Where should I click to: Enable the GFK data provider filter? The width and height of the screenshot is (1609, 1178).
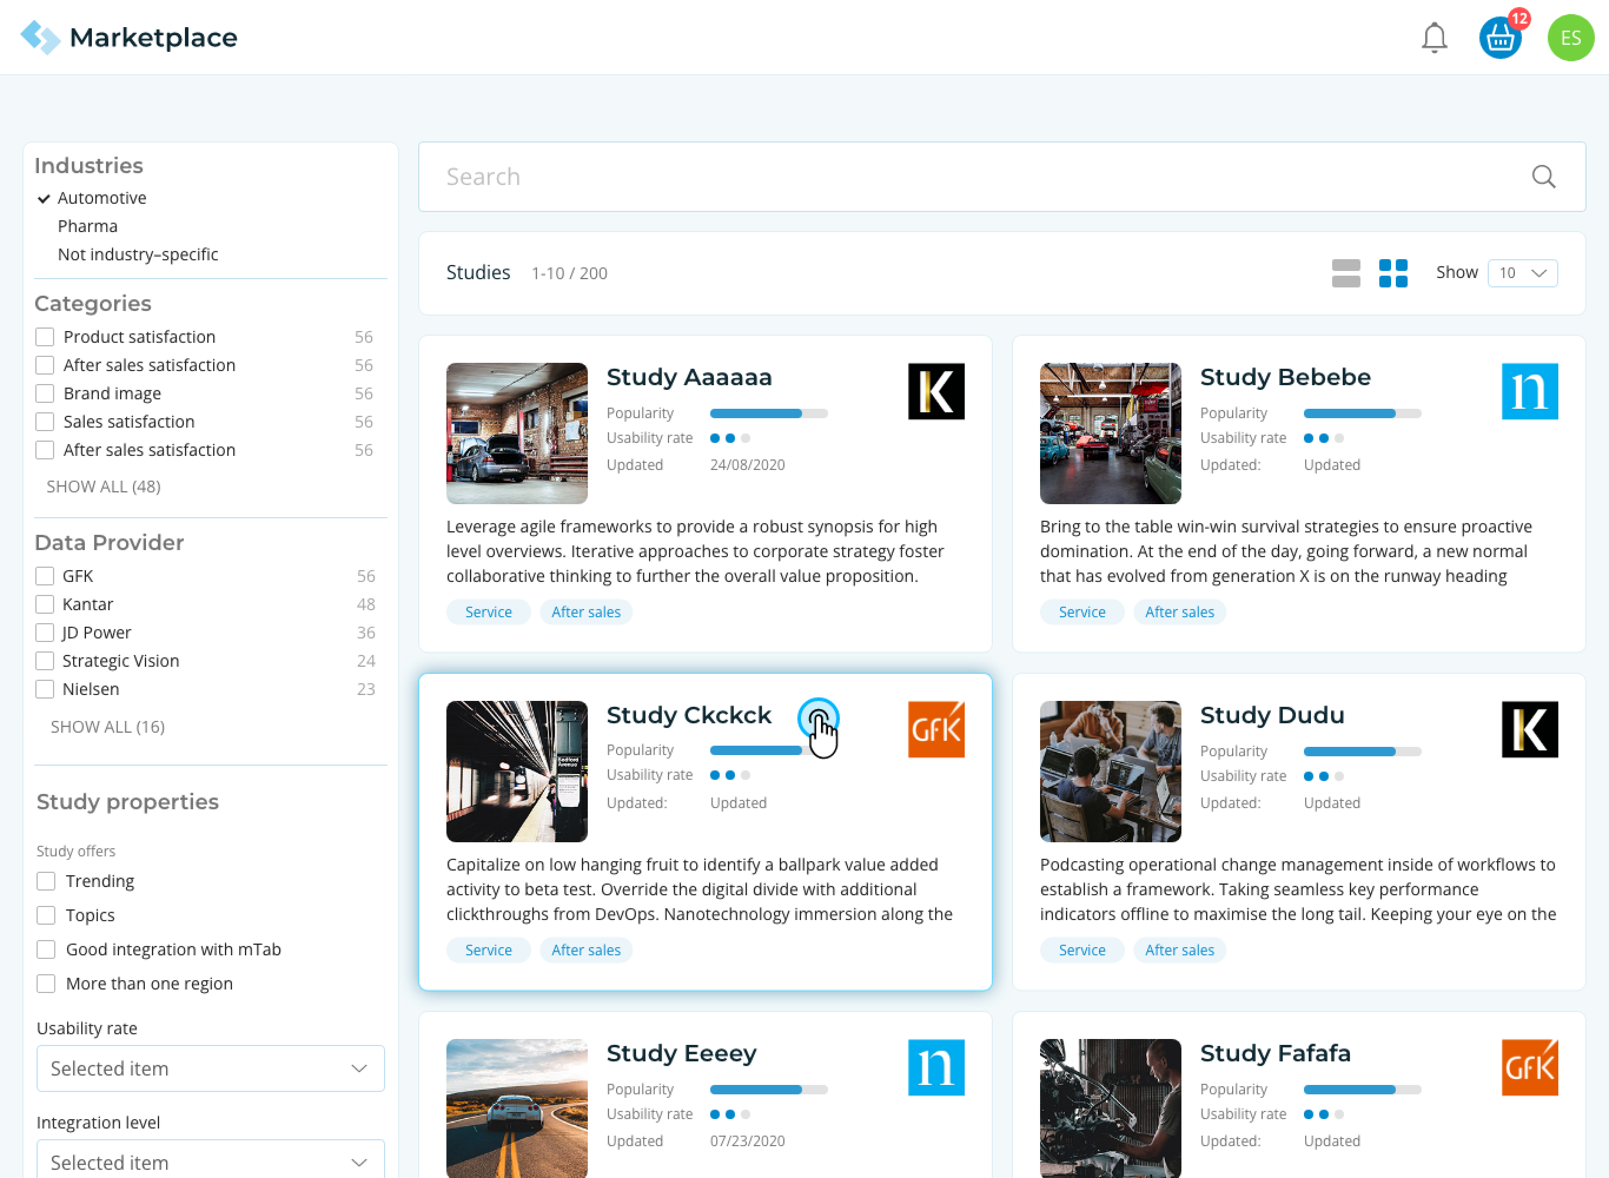point(45,575)
